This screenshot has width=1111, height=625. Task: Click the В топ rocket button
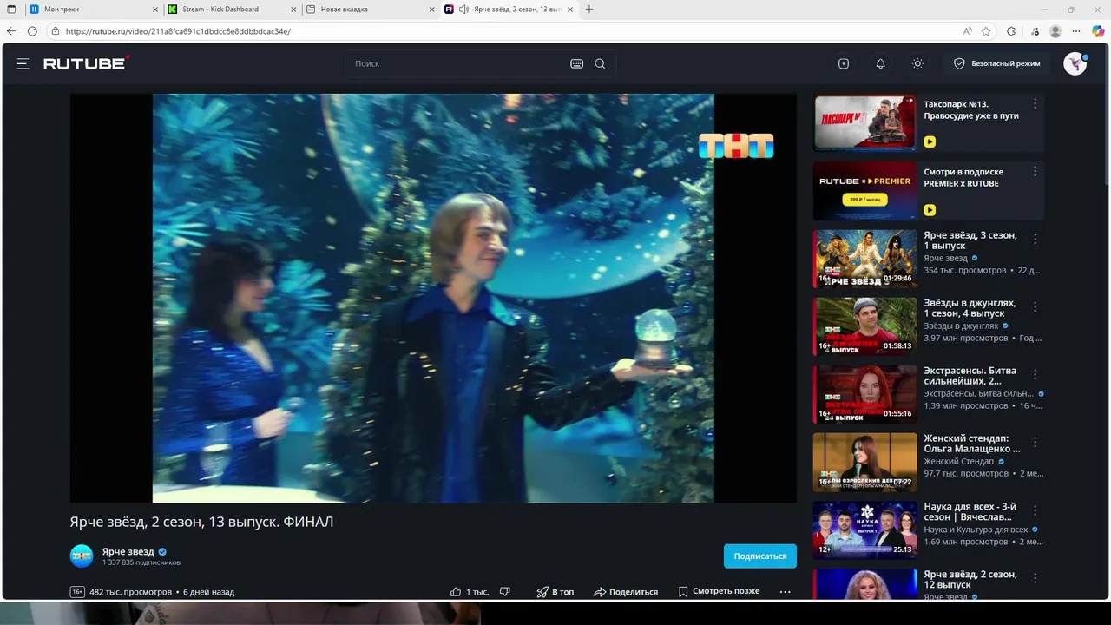(x=555, y=591)
